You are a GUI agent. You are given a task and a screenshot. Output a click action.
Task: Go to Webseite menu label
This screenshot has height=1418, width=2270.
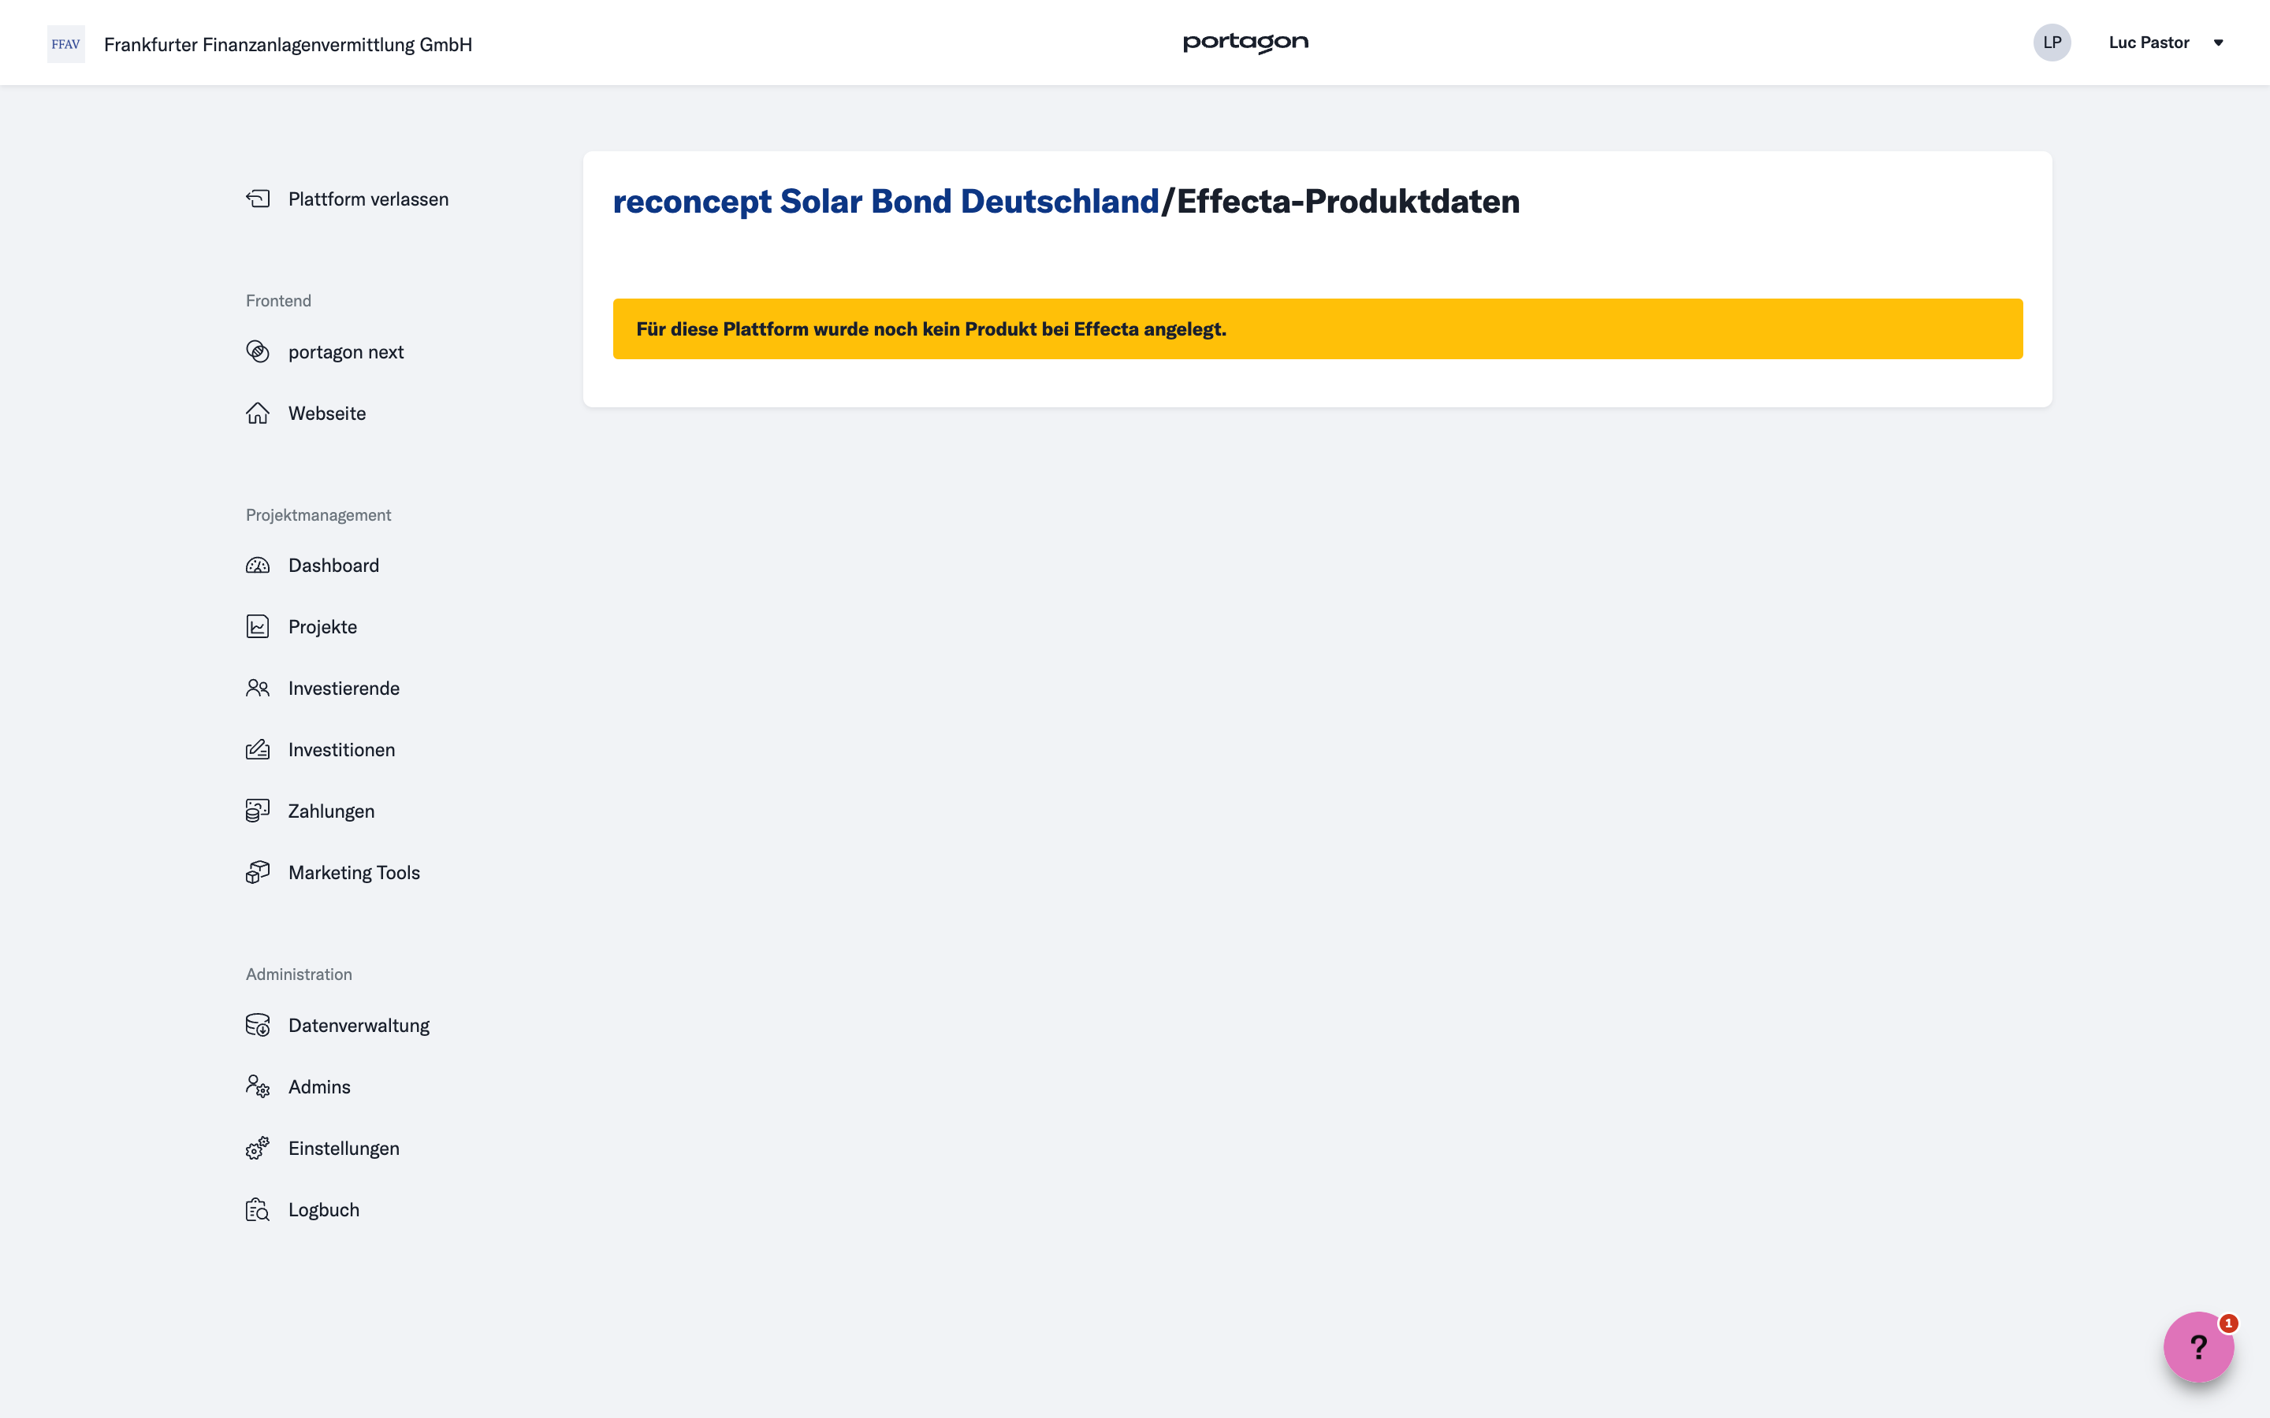pyautogui.click(x=327, y=413)
